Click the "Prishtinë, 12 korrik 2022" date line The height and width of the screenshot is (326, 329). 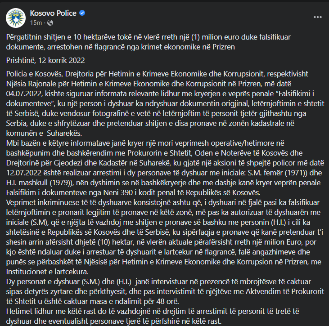point(46,60)
